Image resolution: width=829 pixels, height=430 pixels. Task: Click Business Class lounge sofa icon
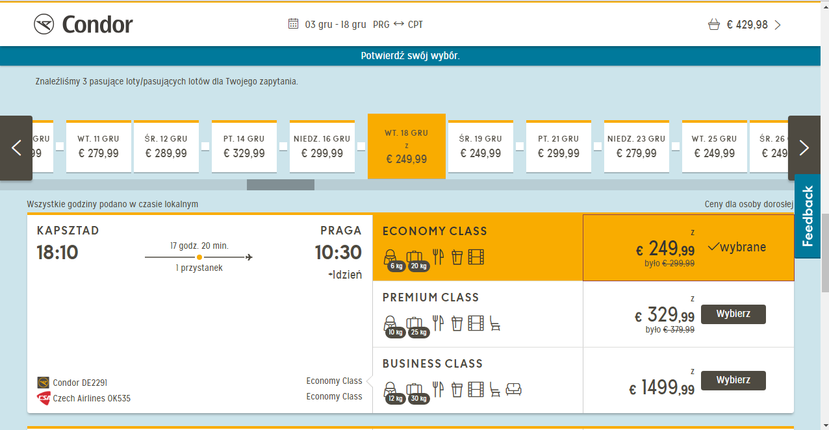(514, 389)
